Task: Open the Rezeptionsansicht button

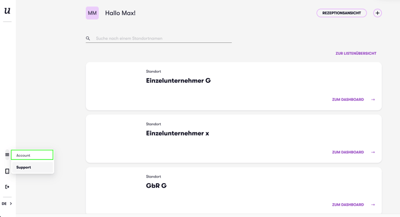Action: (341, 13)
